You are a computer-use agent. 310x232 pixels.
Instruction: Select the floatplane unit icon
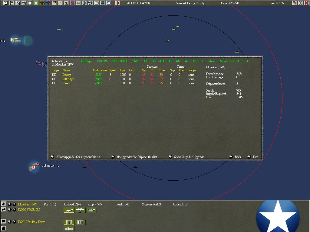coord(91,210)
